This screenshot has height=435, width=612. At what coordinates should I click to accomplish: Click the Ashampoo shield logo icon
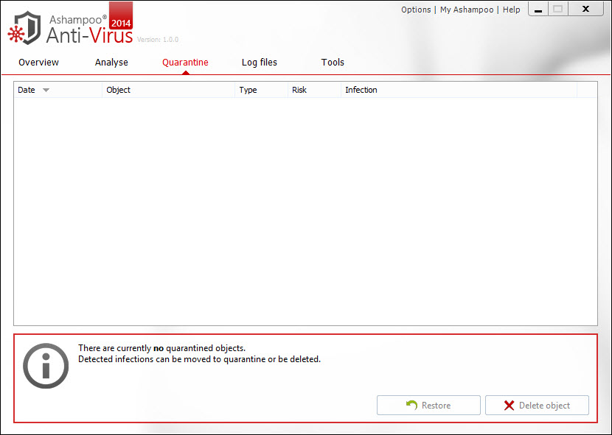click(x=24, y=28)
